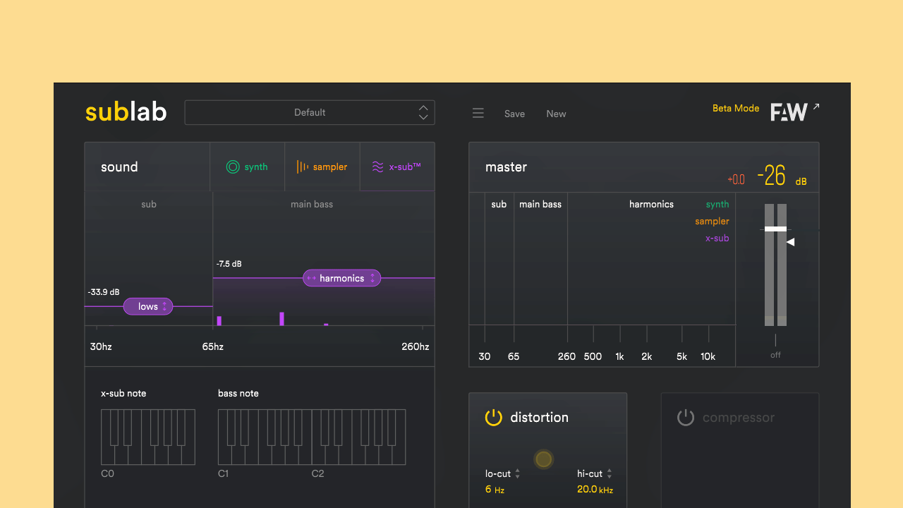Viewport: 903px width, 508px height.
Task: Click the C0 key on x-sub keyboard
Action: [107, 455]
